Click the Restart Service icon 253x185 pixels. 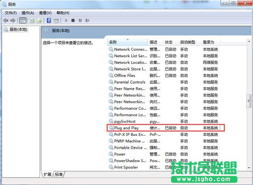(87, 21)
